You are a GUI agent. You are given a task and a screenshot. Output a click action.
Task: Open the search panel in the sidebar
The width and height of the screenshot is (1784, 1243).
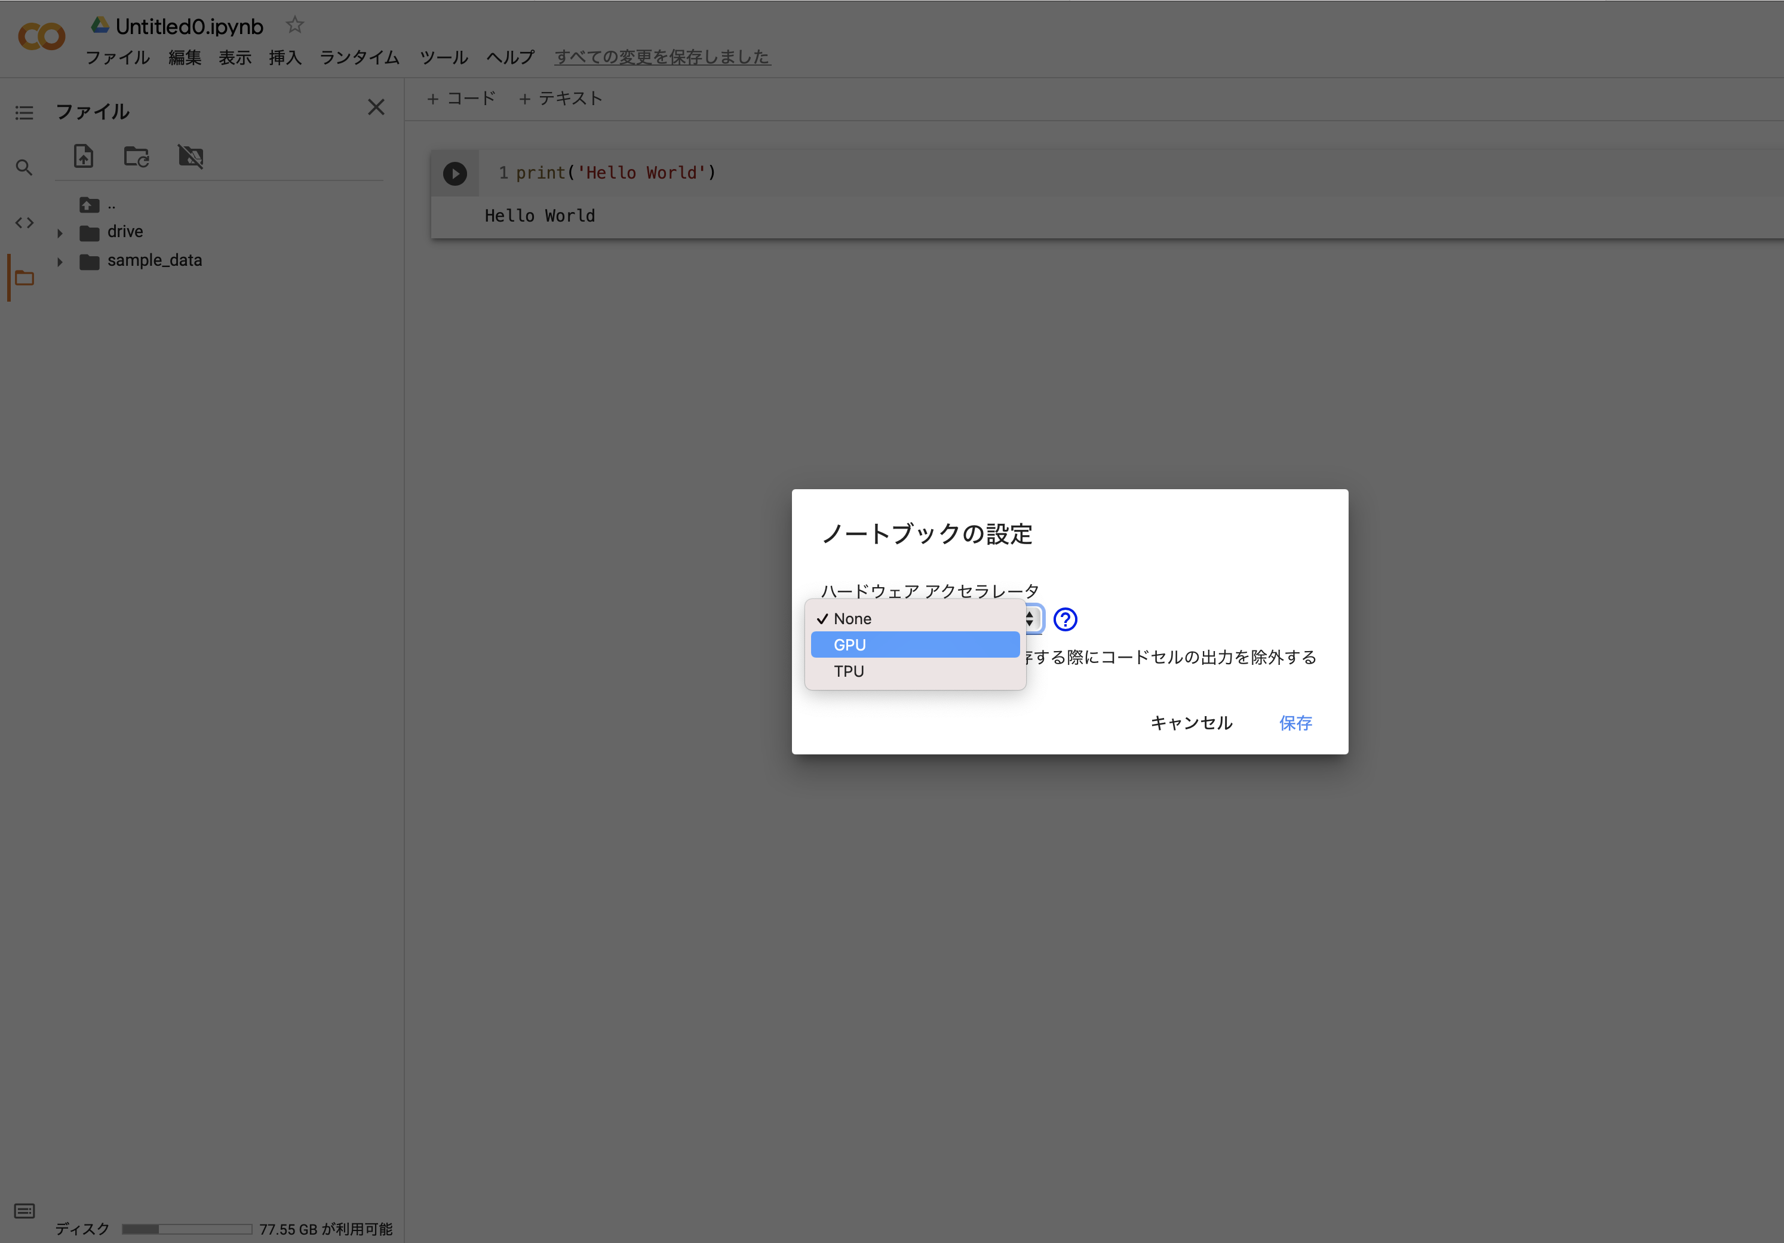23,167
